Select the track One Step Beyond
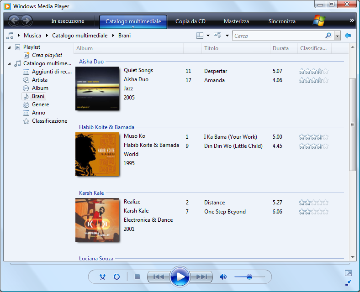360x292 pixels. click(x=225, y=212)
